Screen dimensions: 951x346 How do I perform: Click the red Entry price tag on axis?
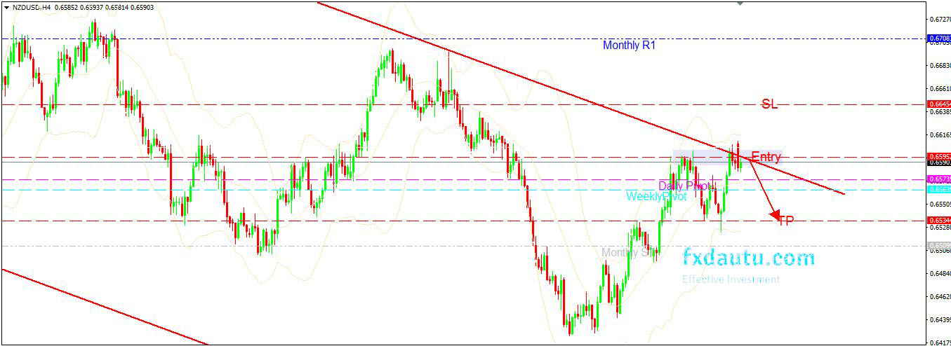[x=938, y=156]
